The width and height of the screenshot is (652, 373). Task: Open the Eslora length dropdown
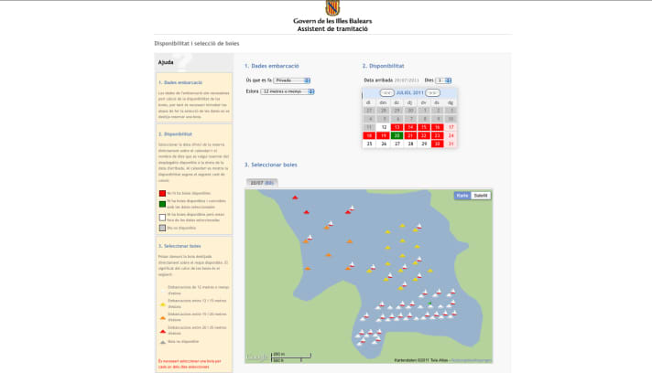[287, 91]
